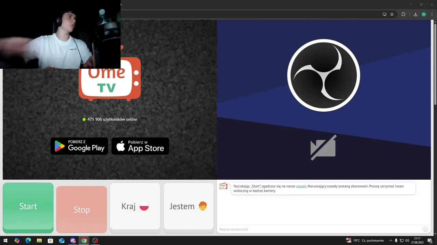
Task: Switch to Chrome in the taskbar
Action: pos(84,241)
